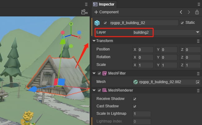Image resolution: width=202 pixels, height=125 pixels.
Task: Uncheck the Receive Shadow checkbox
Action: [x=135, y=99]
